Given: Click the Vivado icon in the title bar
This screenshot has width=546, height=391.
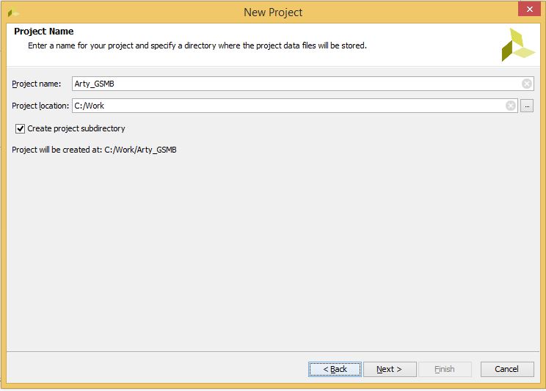Looking at the screenshot, I should point(13,12).
